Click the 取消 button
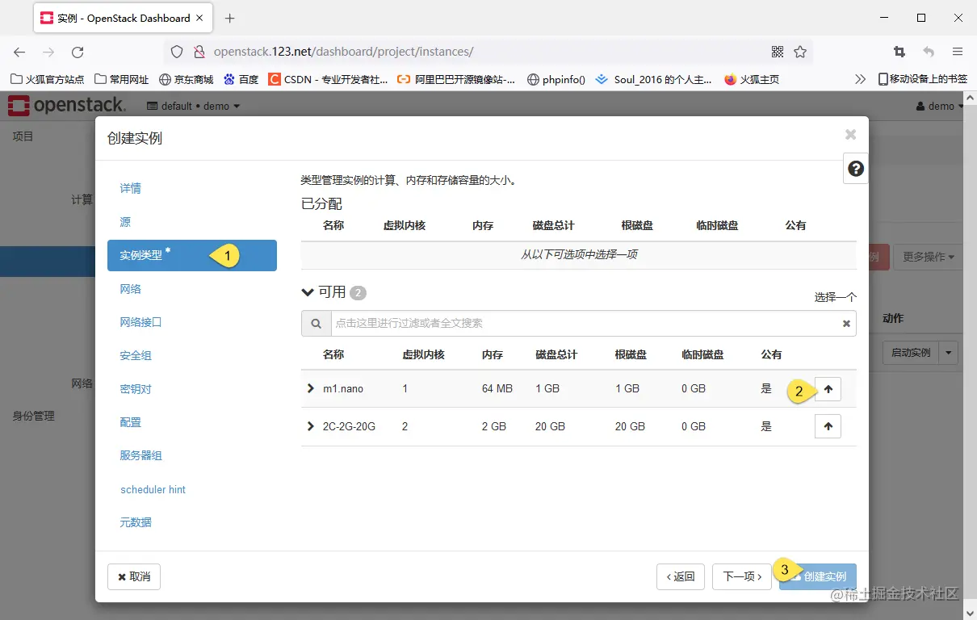The width and height of the screenshot is (977, 620). (x=134, y=576)
